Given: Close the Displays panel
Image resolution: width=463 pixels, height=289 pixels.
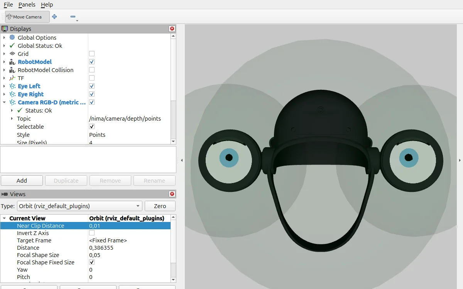Looking at the screenshot, I should click(172, 29).
